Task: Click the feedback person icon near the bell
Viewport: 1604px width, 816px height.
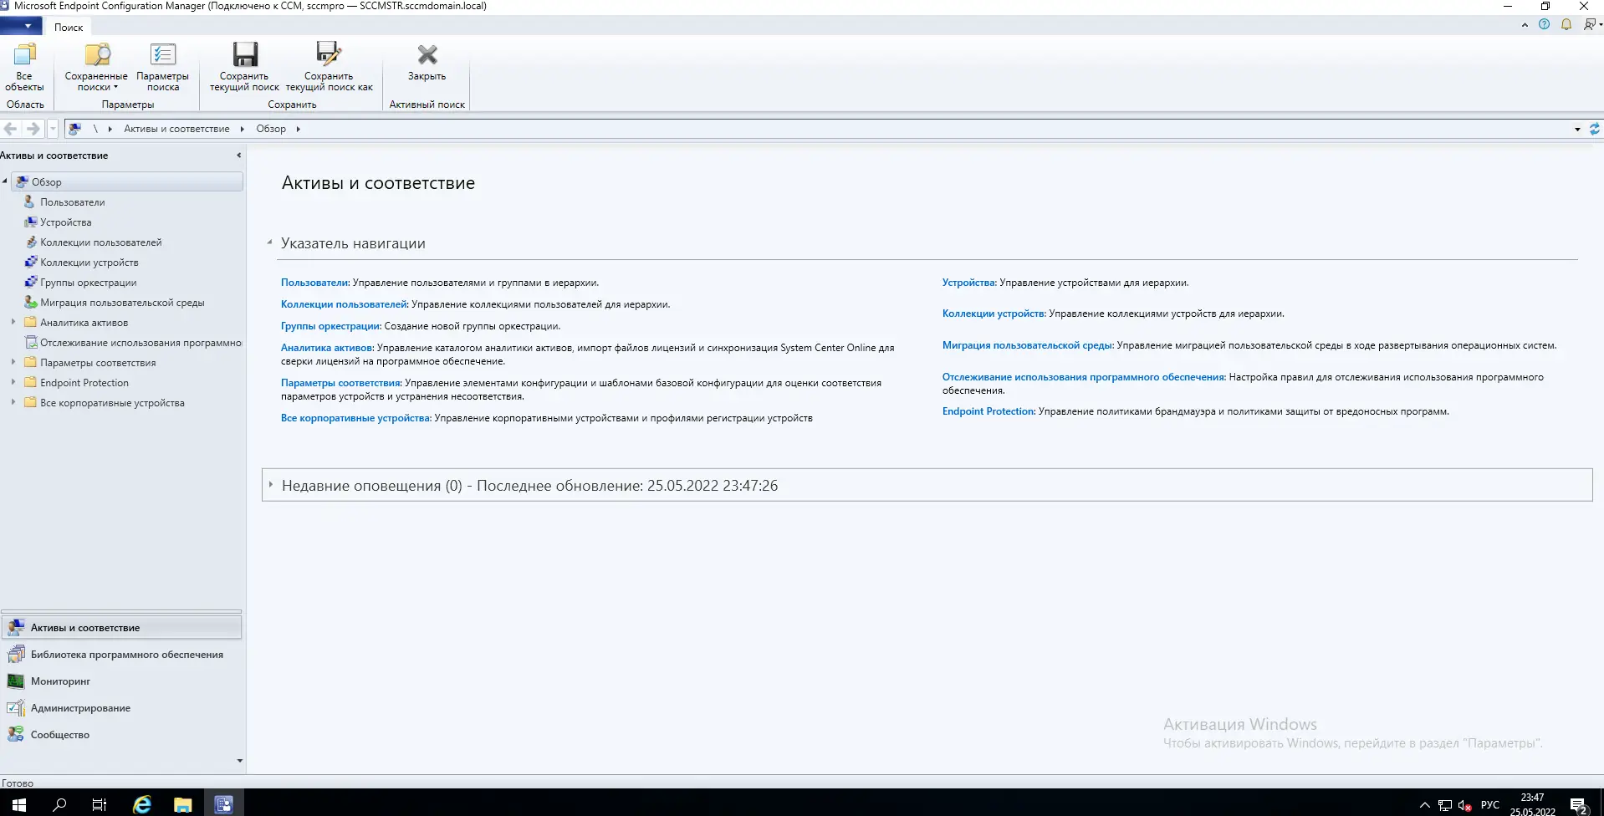Action: tap(1590, 25)
